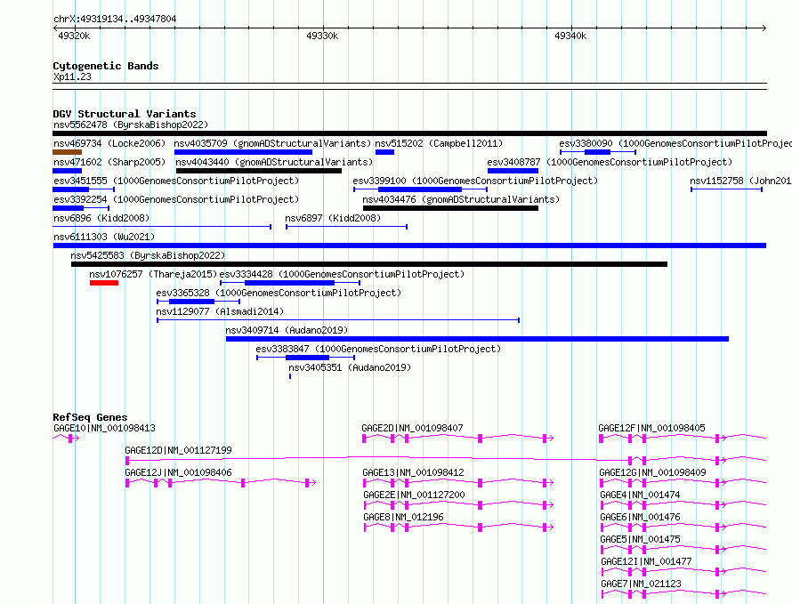Click the thin nsv6897 feature line
This screenshot has width=792, height=604.
tap(346, 227)
